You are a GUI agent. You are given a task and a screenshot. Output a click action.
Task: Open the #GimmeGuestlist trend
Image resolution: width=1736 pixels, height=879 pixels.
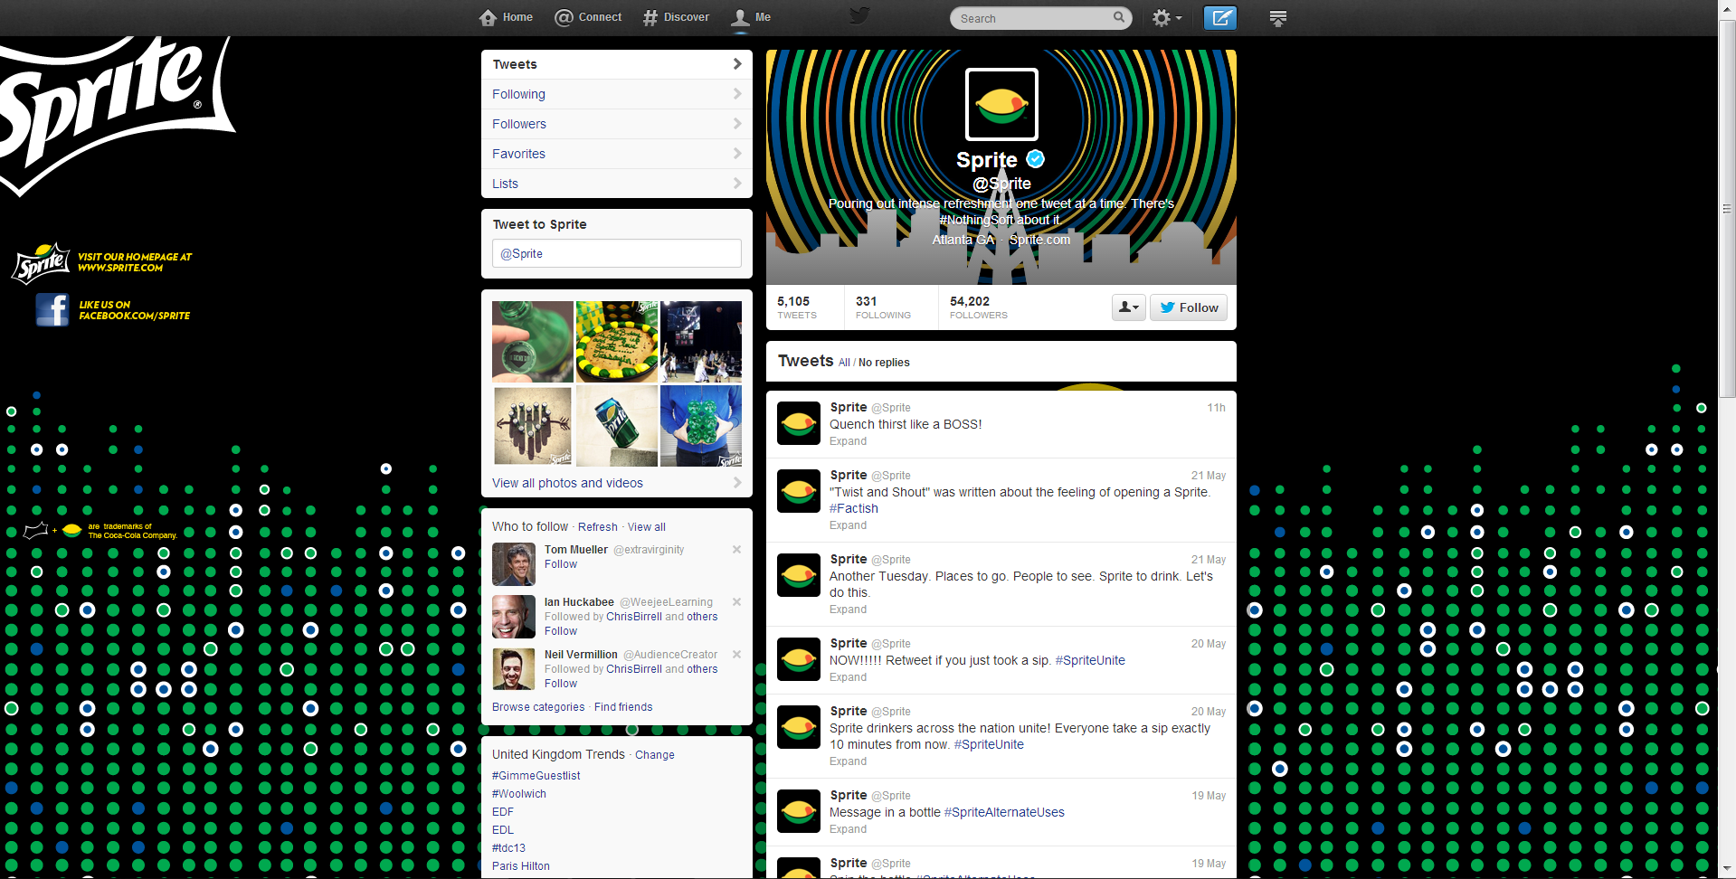(x=536, y=776)
